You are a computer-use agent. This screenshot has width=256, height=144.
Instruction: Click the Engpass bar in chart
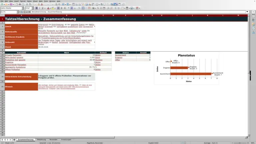tap(179, 68)
